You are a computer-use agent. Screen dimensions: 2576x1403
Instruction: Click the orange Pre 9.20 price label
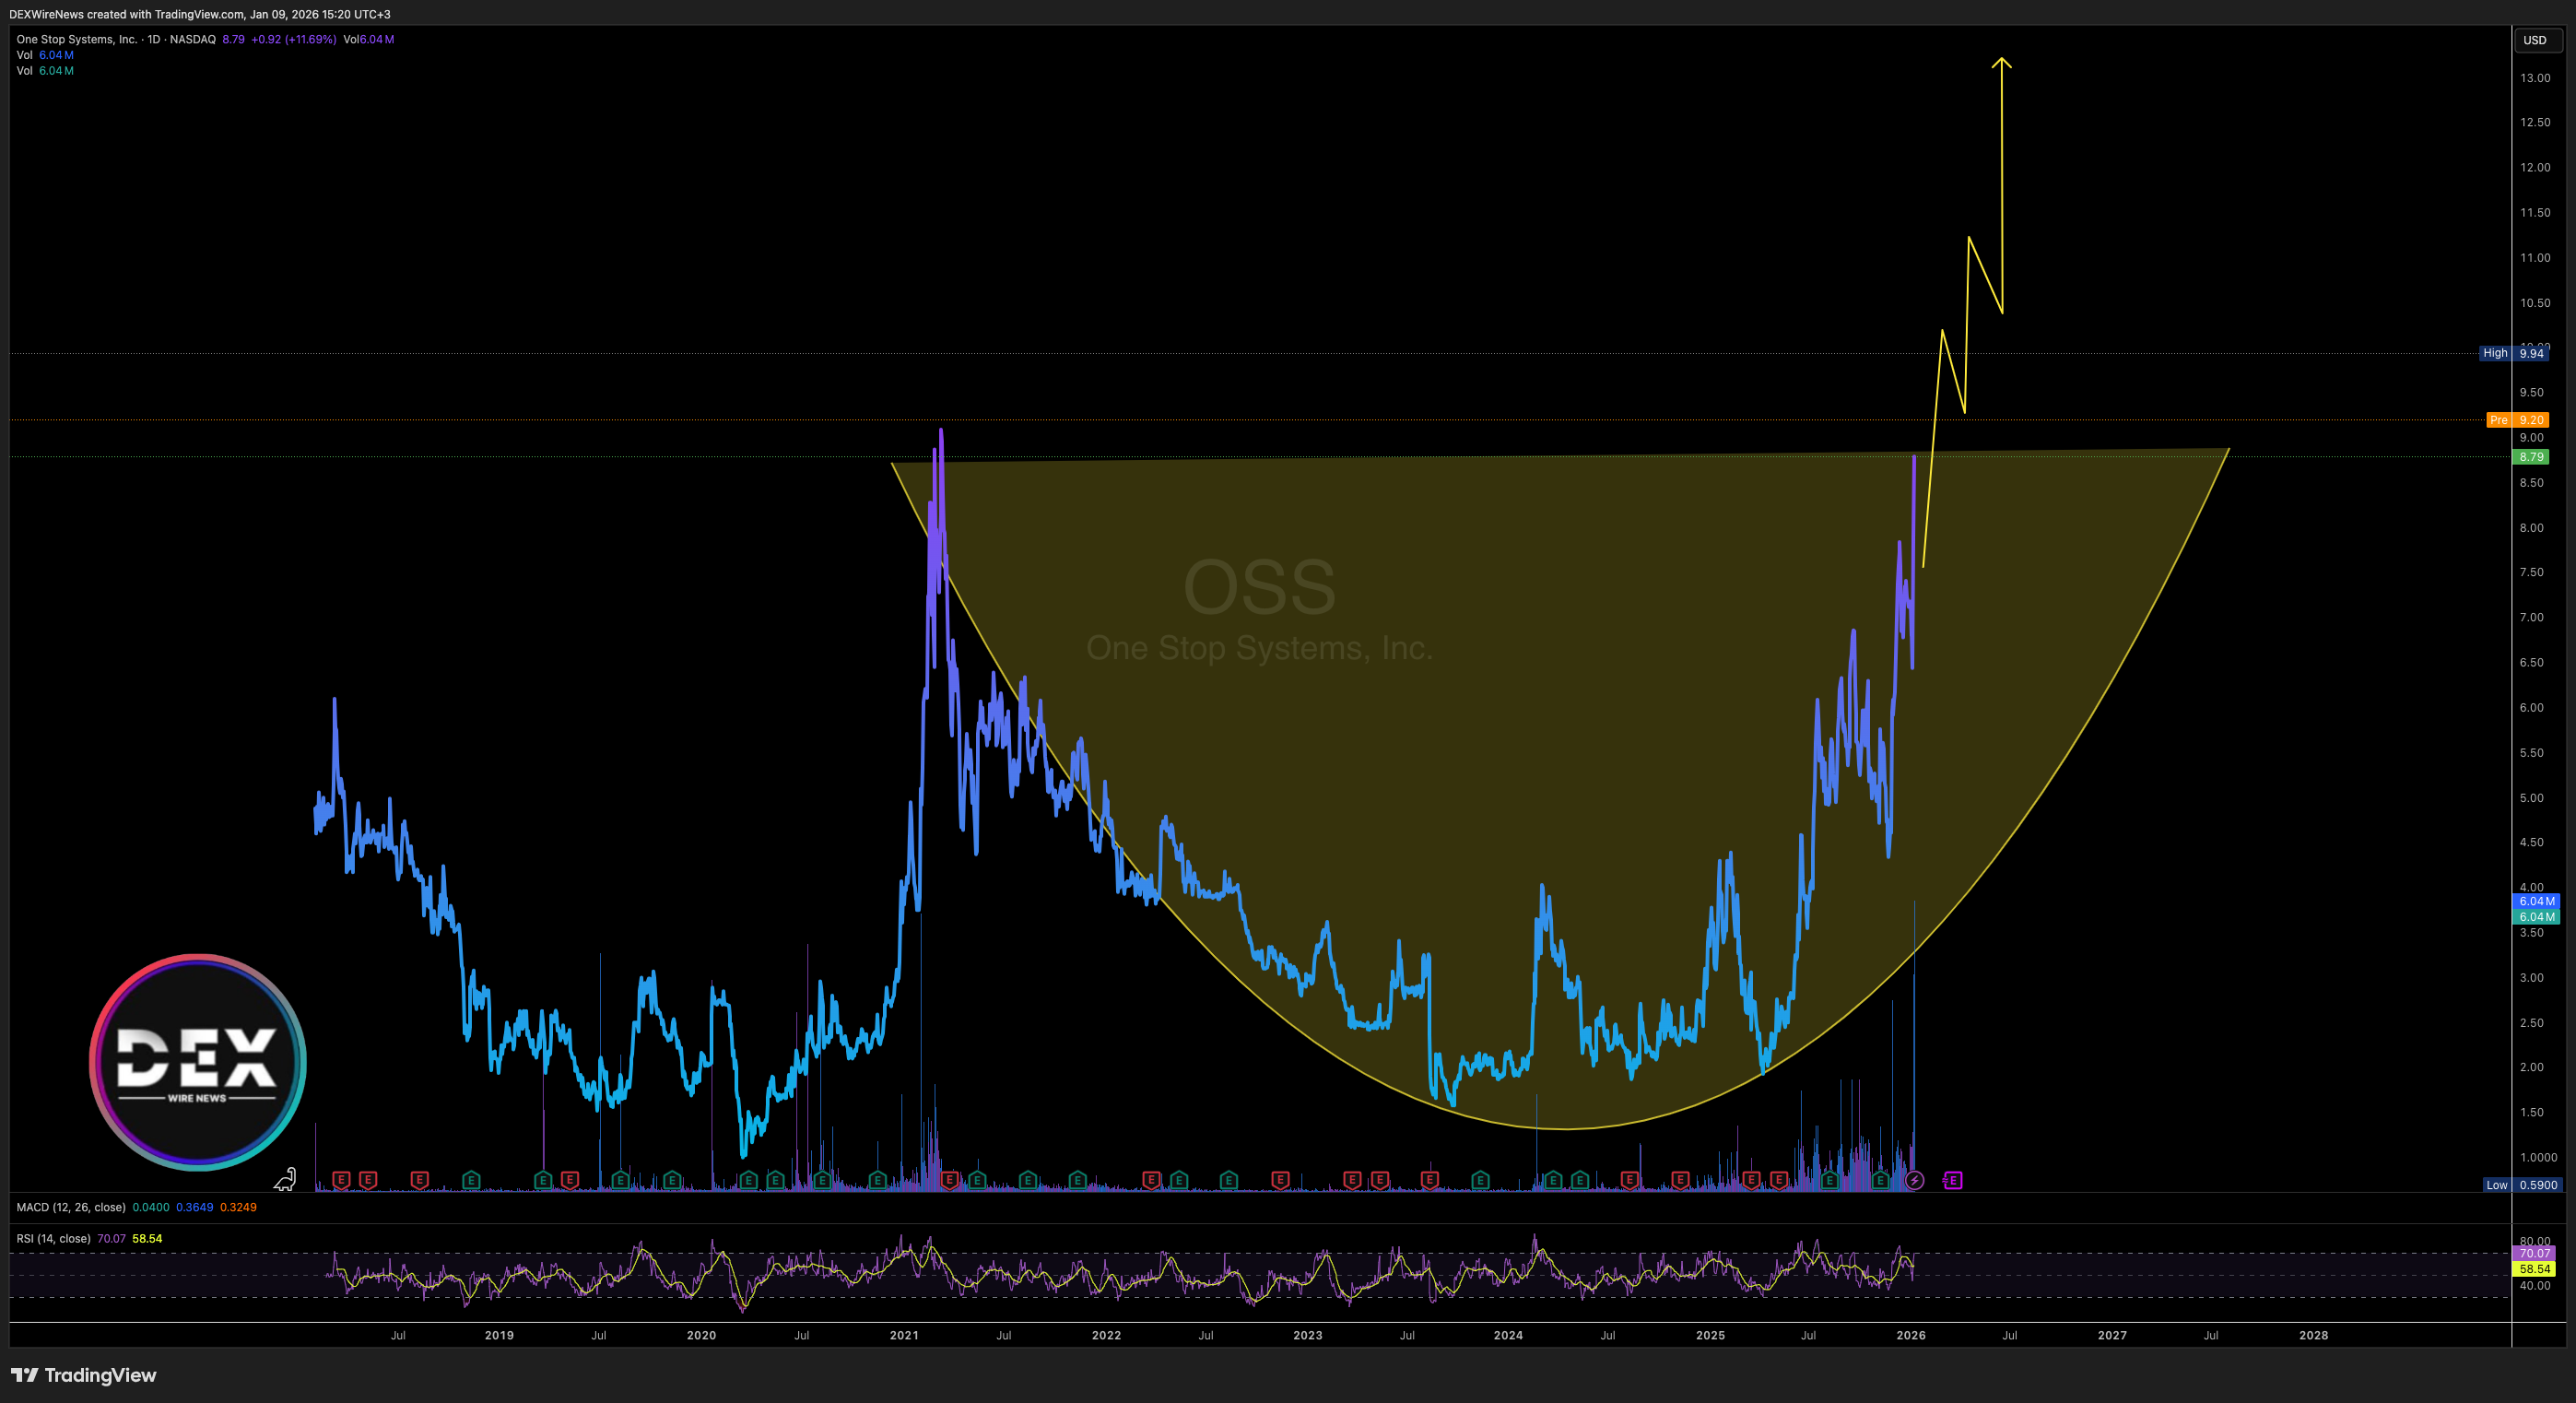coord(2517,420)
